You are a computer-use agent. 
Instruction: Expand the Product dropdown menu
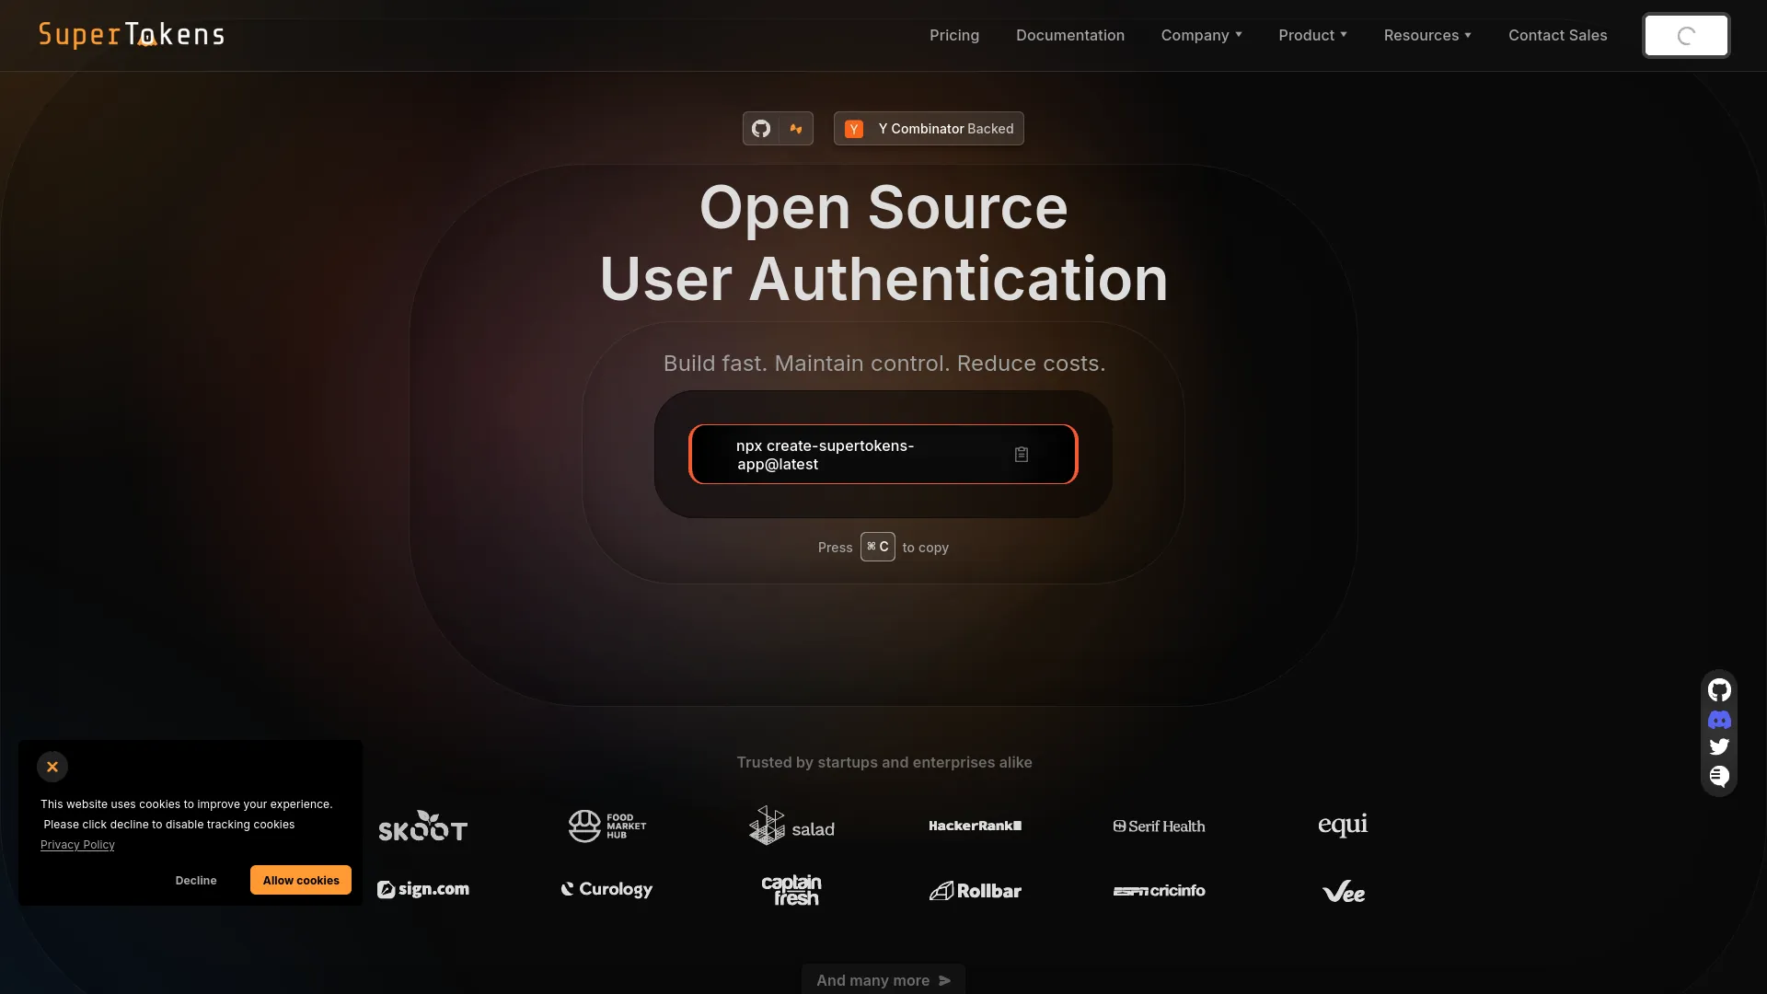[1312, 35]
